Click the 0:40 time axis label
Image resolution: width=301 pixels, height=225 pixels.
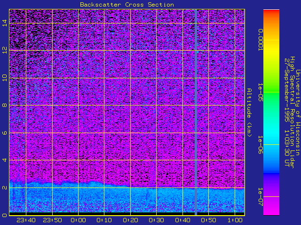pos(182,220)
